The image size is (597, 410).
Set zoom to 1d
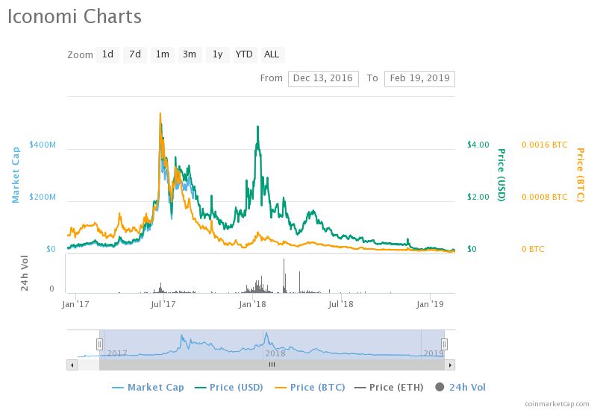point(107,54)
